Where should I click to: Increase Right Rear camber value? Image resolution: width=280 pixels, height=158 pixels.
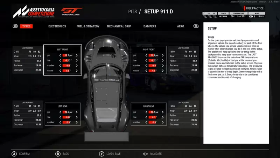point(163,122)
